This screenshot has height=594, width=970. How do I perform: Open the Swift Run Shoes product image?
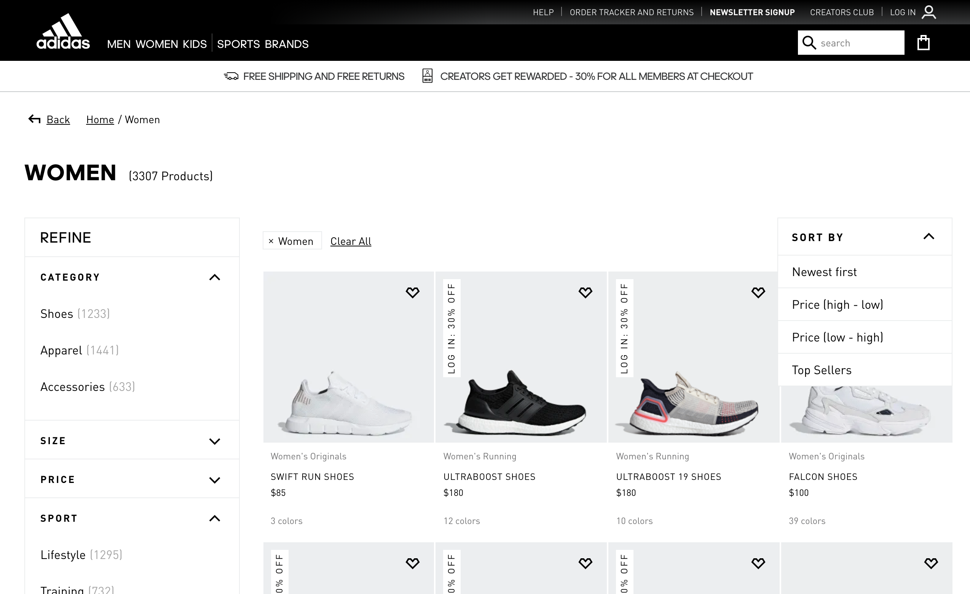pos(348,357)
